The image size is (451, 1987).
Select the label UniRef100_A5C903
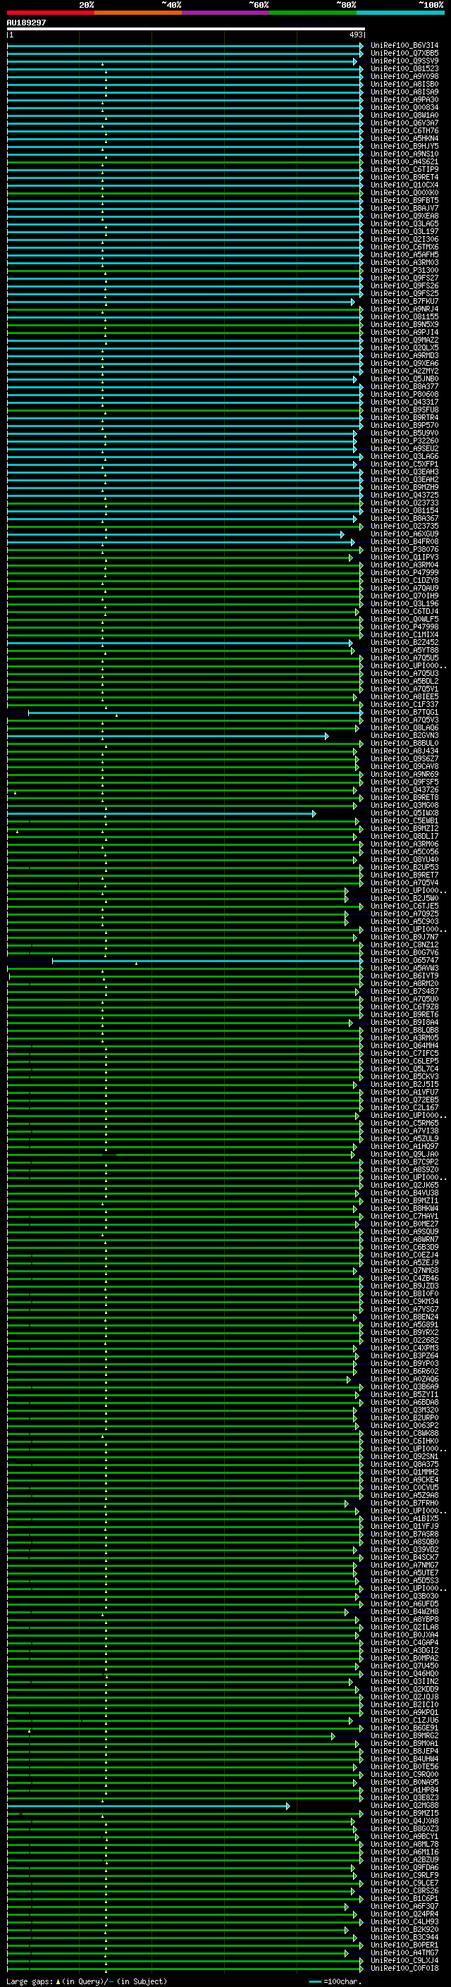click(404, 922)
